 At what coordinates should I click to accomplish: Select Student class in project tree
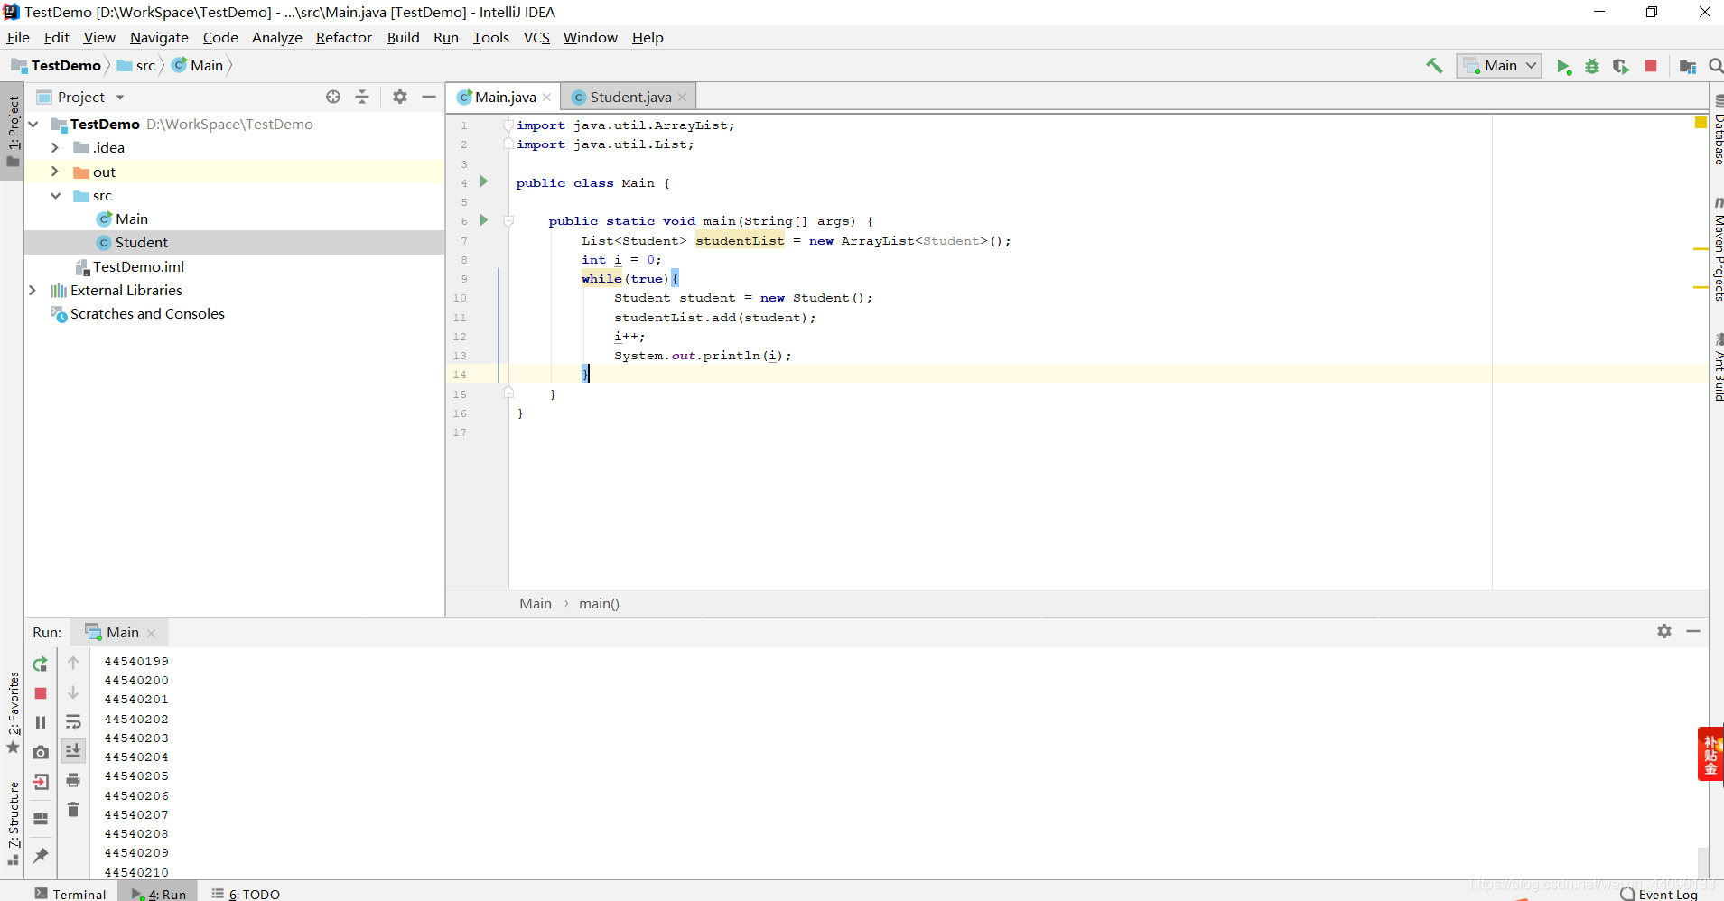tap(141, 242)
